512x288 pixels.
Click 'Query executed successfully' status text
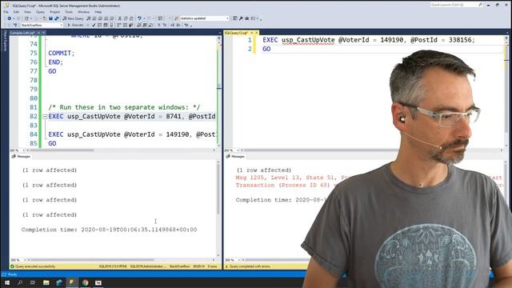click(x=35, y=266)
